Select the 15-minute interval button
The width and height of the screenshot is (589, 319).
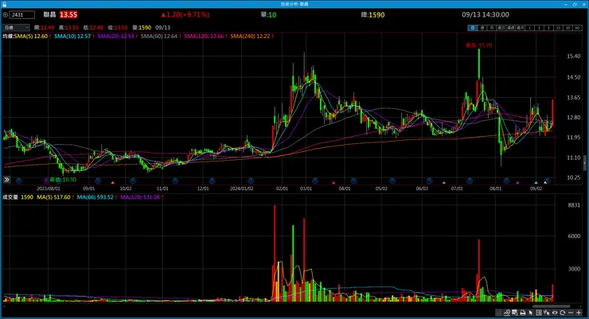[558, 28]
